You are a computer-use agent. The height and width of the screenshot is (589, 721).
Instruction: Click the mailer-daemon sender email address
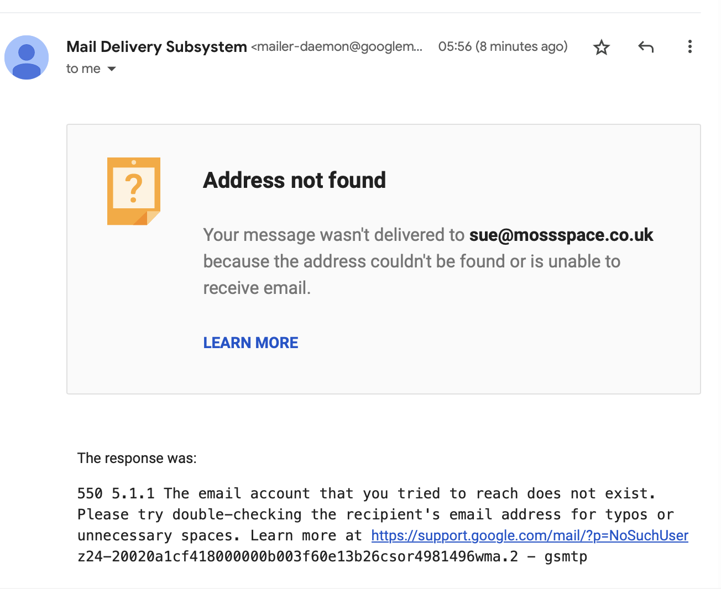coord(336,47)
